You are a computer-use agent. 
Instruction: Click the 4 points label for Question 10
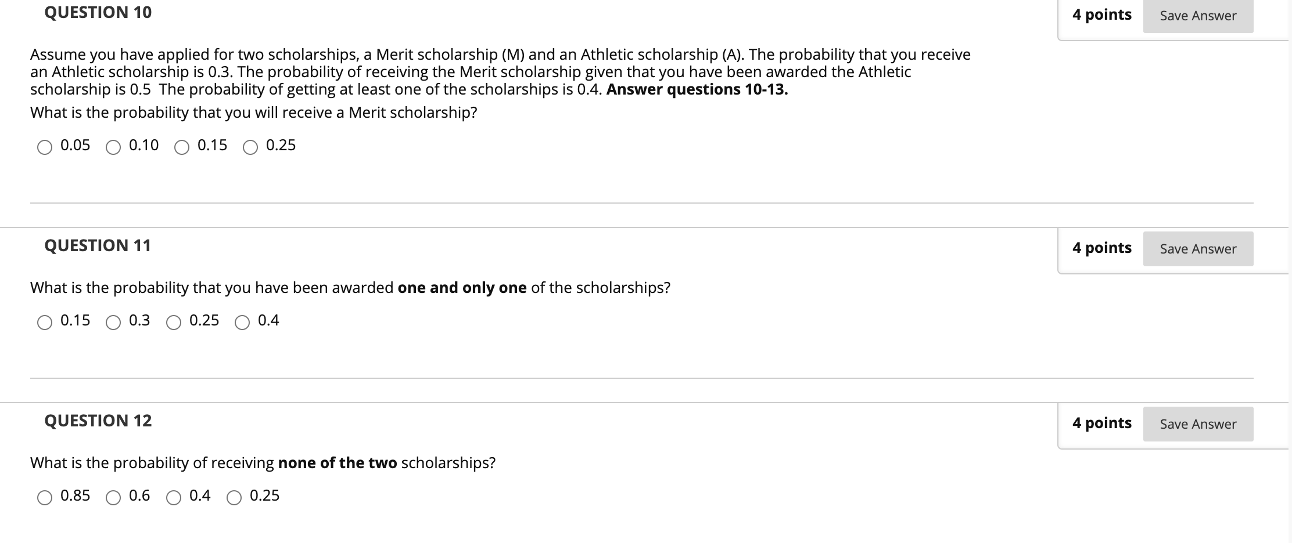coord(1102,15)
